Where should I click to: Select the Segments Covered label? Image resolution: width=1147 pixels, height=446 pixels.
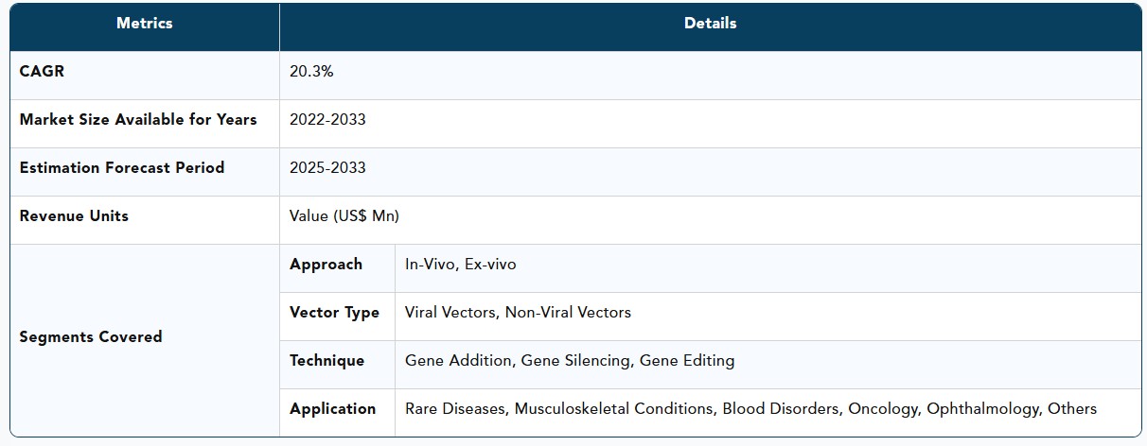click(91, 337)
